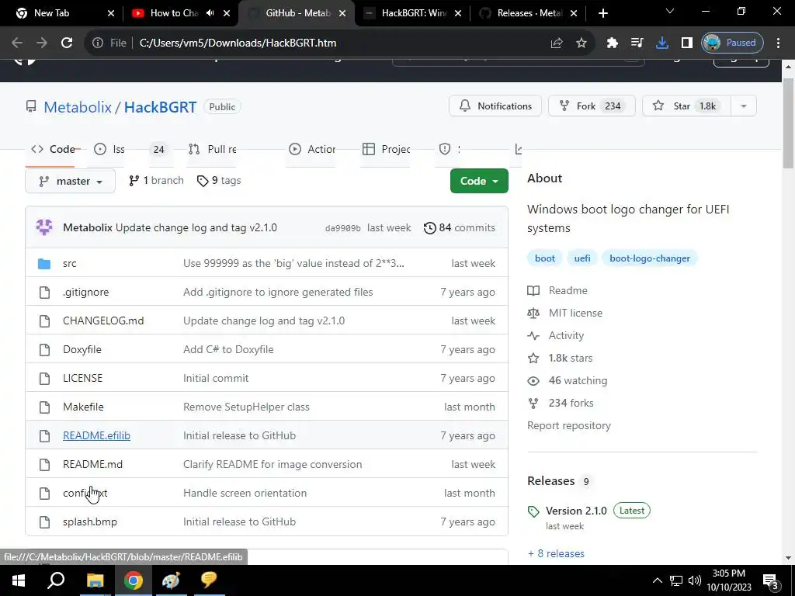The height and width of the screenshot is (596, 795).
Task: Open the Pull requests tab
Action: (x=212, y=149)
